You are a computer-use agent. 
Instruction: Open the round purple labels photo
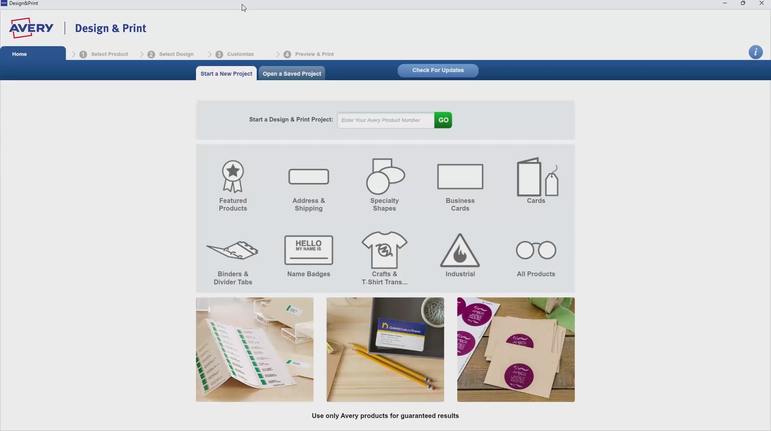pyautogui.click(x=516, y=350)
